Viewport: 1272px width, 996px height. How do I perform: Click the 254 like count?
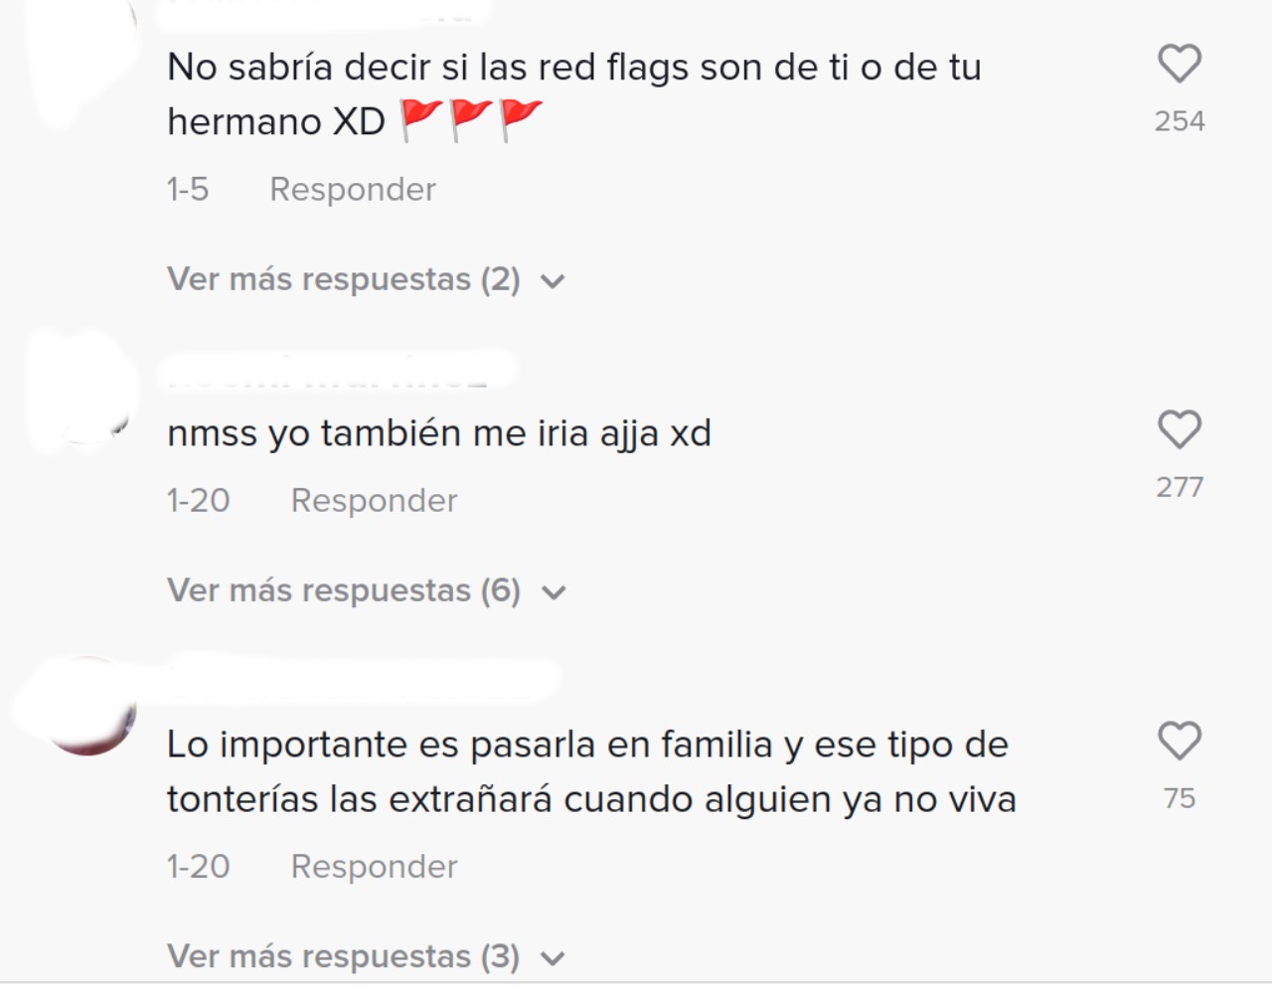pos(1180,121)
